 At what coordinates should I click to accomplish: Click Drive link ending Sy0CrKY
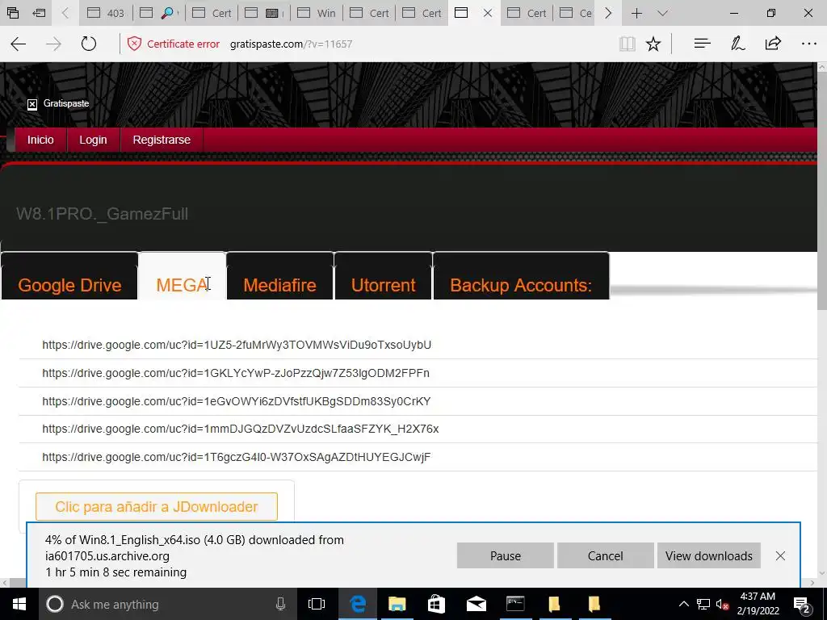[237, 401]
